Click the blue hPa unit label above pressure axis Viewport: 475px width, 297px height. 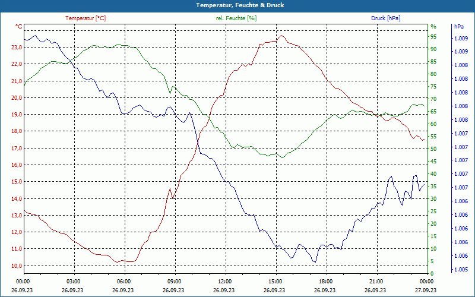(x=459, y=27)
